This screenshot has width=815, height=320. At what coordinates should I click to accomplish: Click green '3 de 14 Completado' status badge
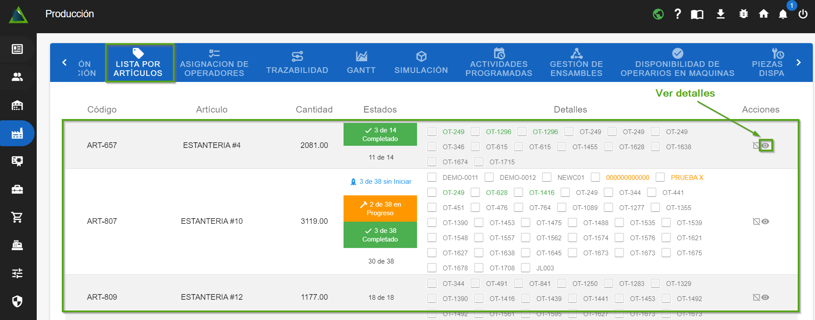click(380, 135)
